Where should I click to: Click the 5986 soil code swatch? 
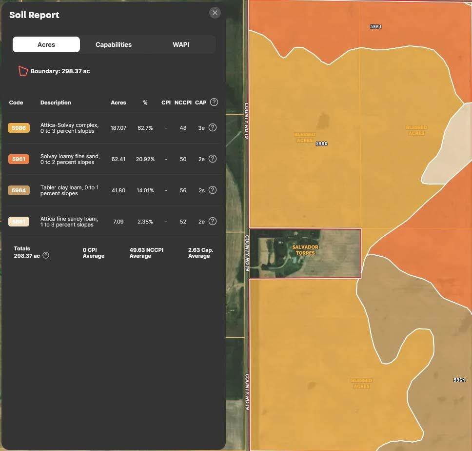pyautogui.click(x=19, y=128)
